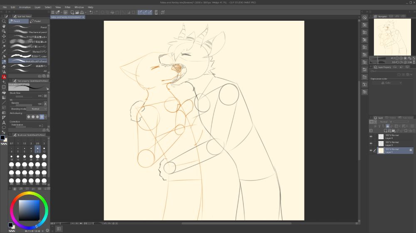Select first anti-aliasing option (none)
416x233 pixels.
pyautogui.click(x=29, y=116)
